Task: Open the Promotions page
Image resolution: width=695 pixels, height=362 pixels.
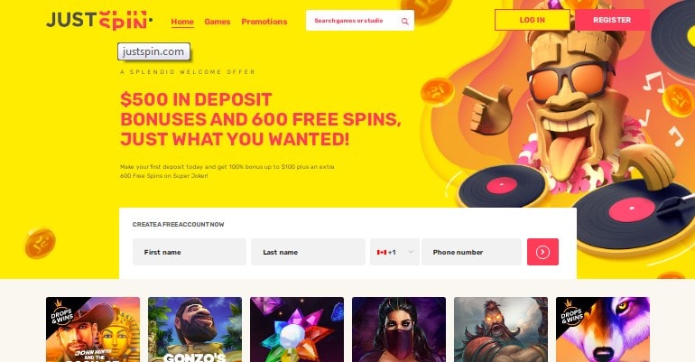Action: click(264, 22)
